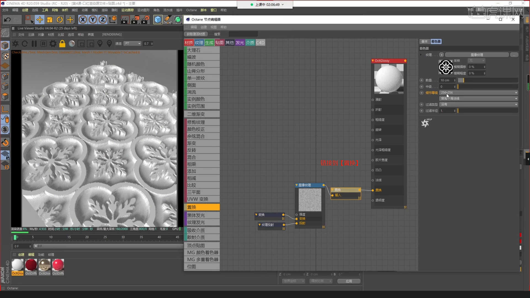Click the focus picker pin icon
The width and height of the screenshot is (530, 298).
pyautogui.click(x=100, y=44)
